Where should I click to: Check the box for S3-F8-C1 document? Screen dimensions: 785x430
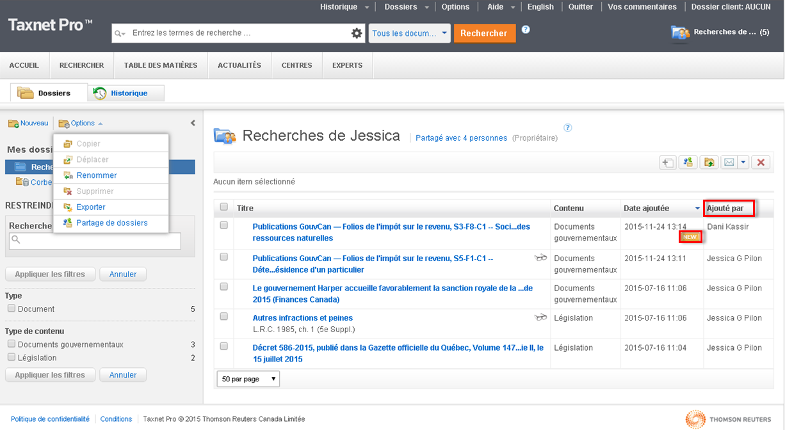(223, 225)
